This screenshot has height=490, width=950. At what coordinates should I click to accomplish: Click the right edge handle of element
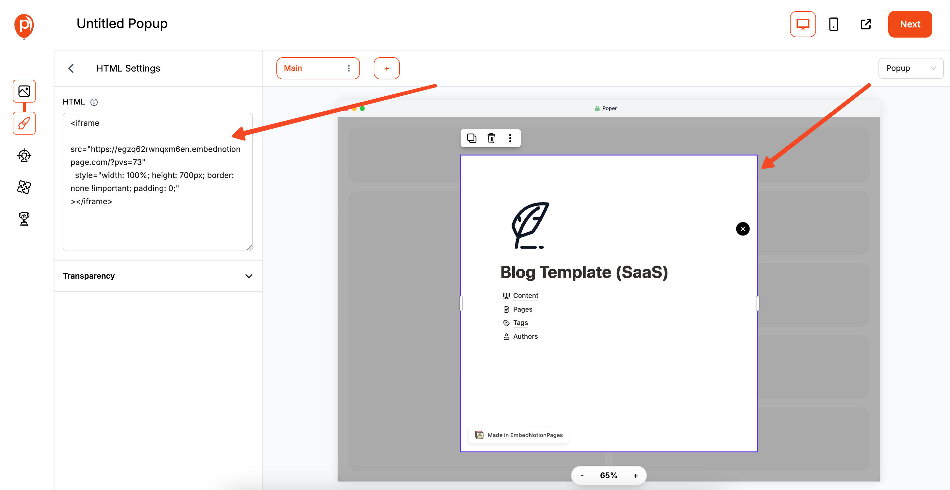tap(757, 303)
